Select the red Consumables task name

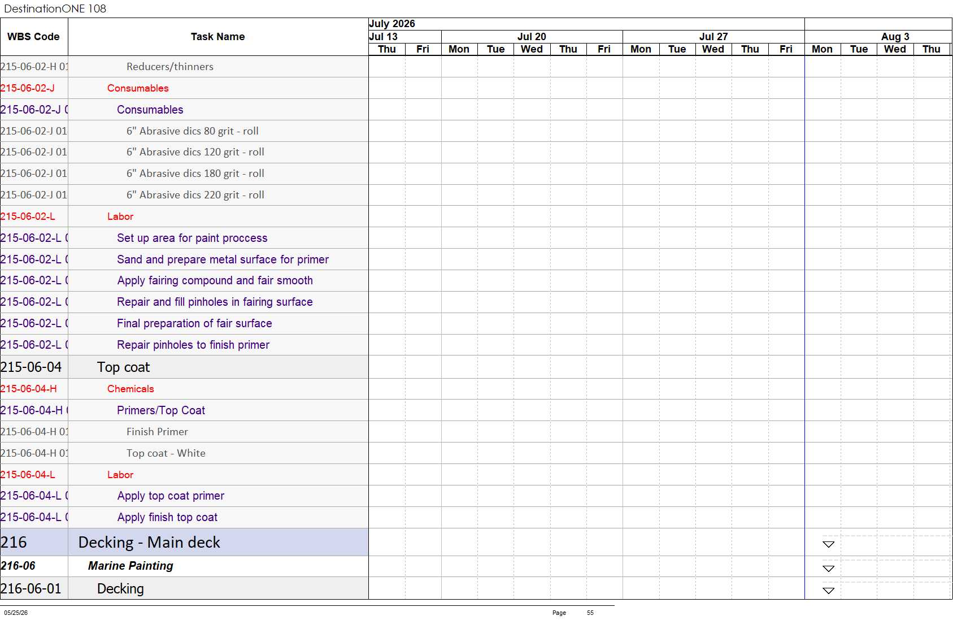click(138, 88)
